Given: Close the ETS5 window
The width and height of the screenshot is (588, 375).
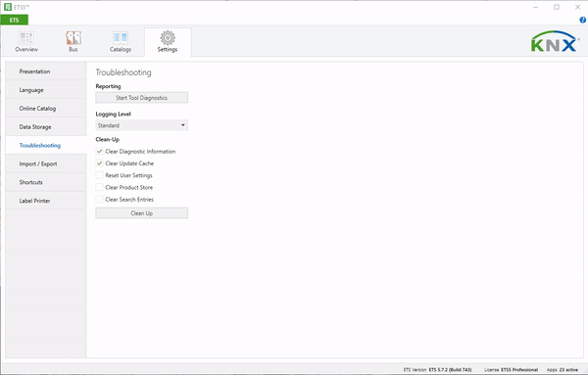Looking at the screenshot, I should 577,7.
